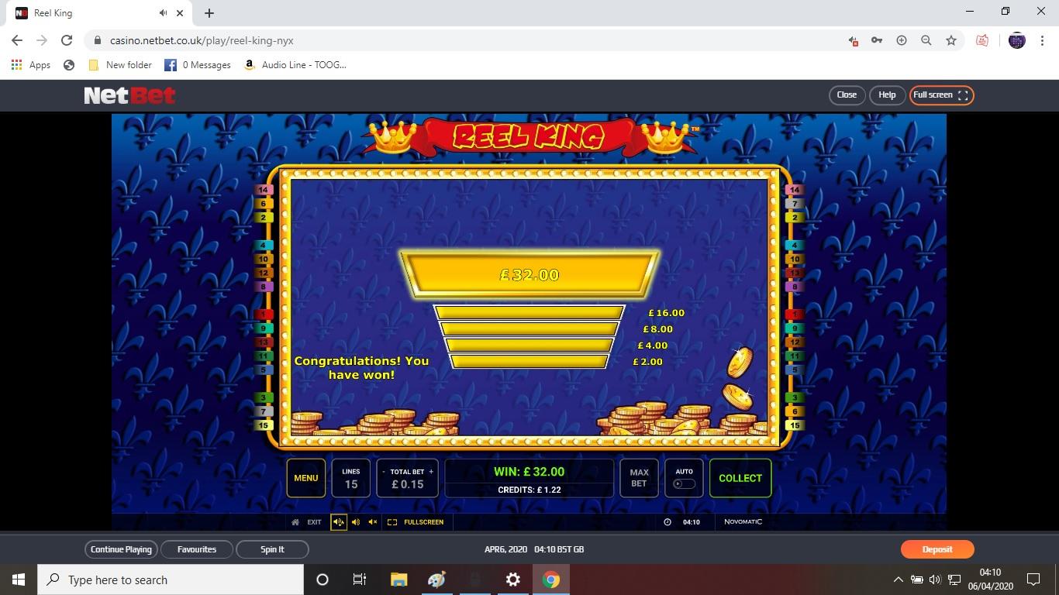The height and width of the screenshot is (595, 1059).
Task: Open Apps bookmarks shortcut
Action: (31, 65)
